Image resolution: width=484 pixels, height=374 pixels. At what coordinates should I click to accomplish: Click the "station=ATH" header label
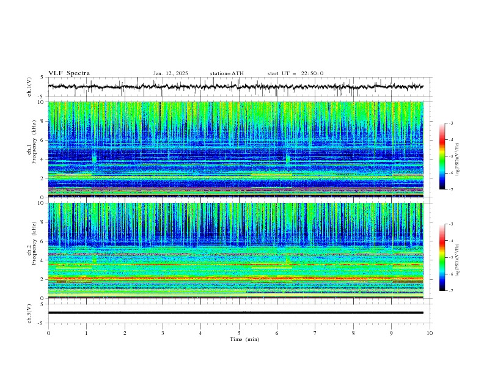(227, 73)
